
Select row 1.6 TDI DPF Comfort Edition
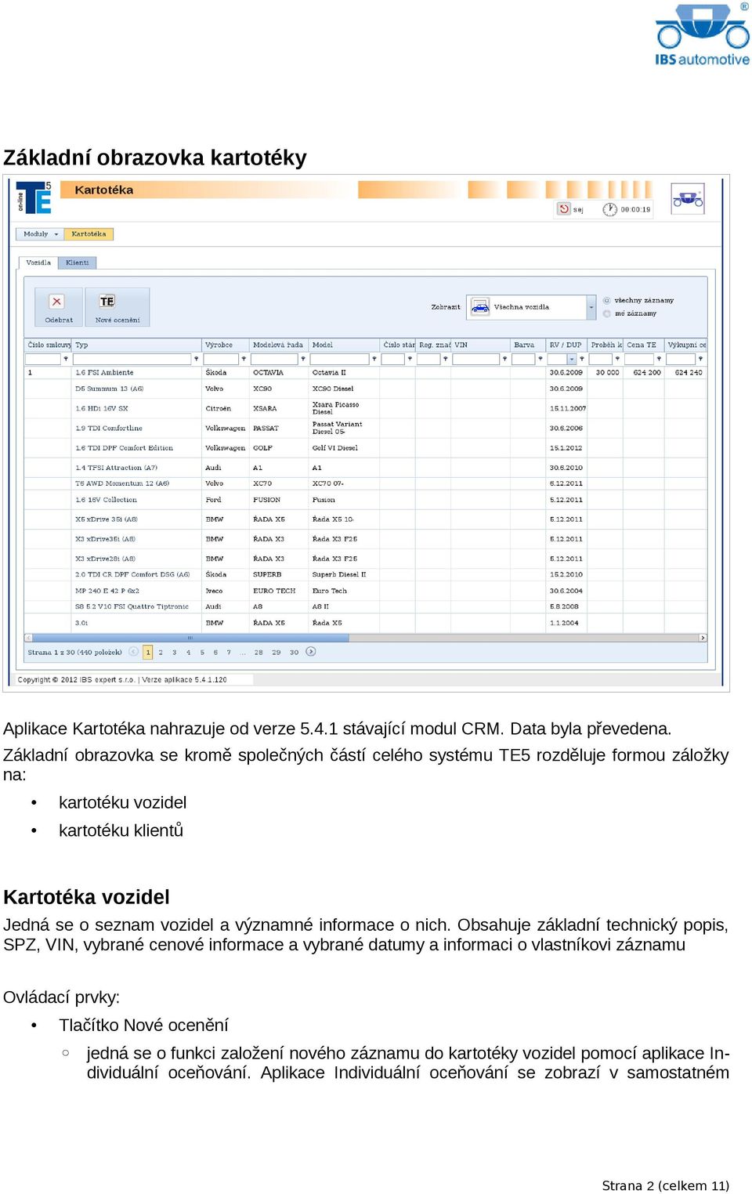tap(367, 448)
